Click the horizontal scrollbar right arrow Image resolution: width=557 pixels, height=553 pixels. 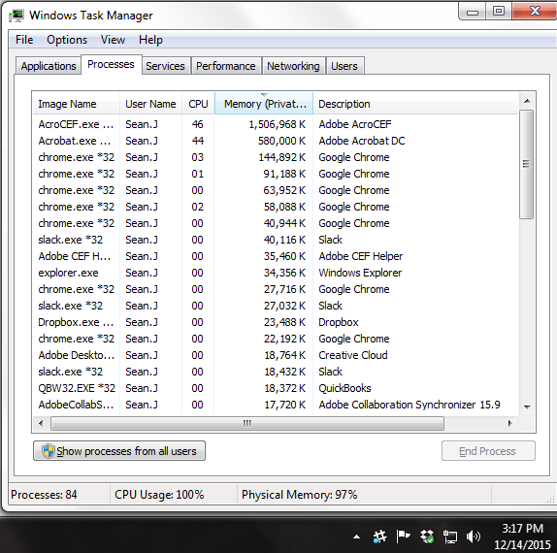coord(510,423)
